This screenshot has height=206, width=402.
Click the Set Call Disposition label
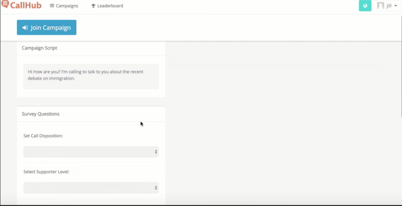coord(43,136)
